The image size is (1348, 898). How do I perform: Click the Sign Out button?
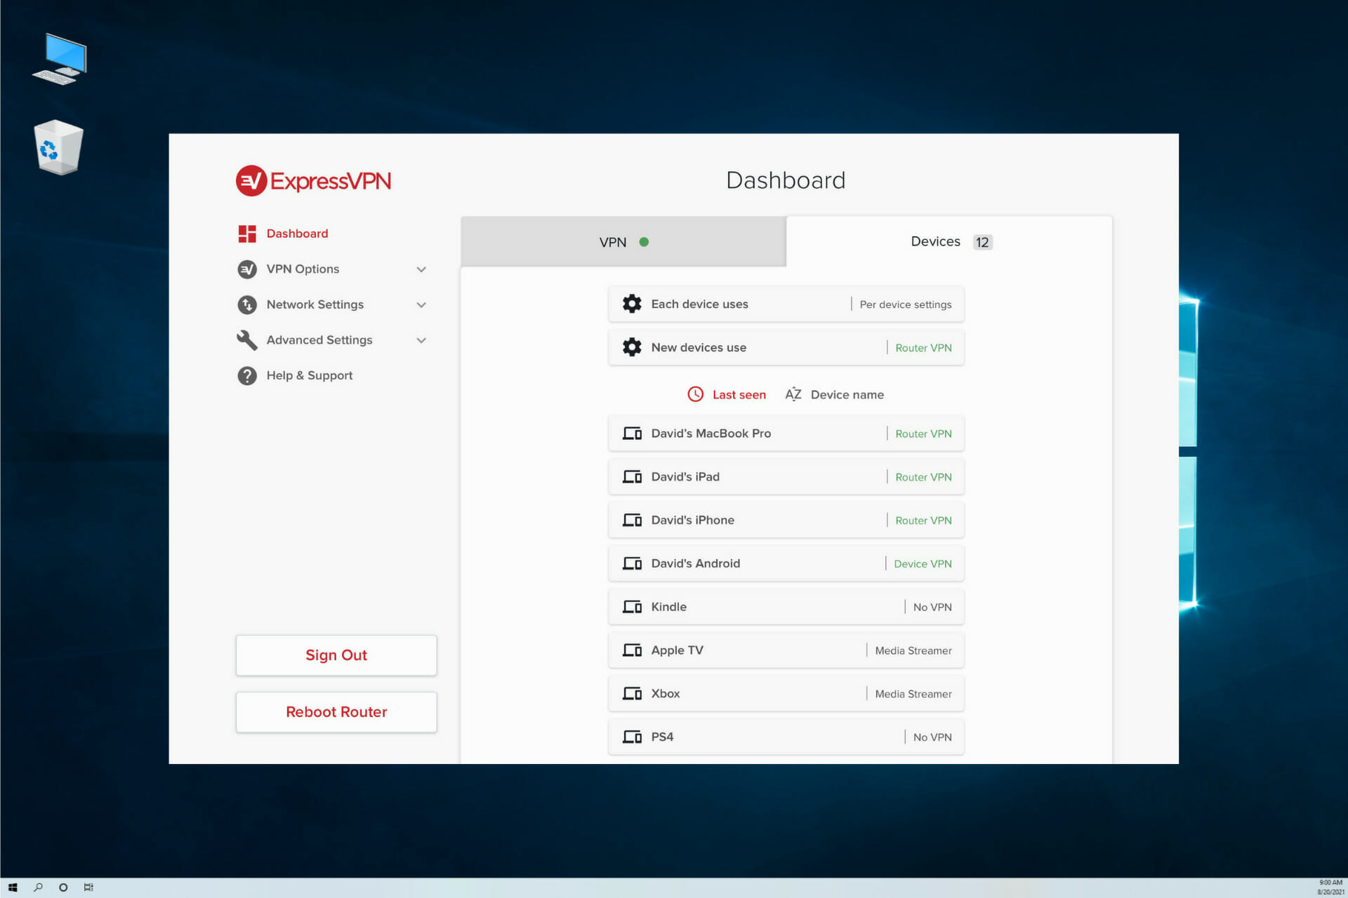336,655
